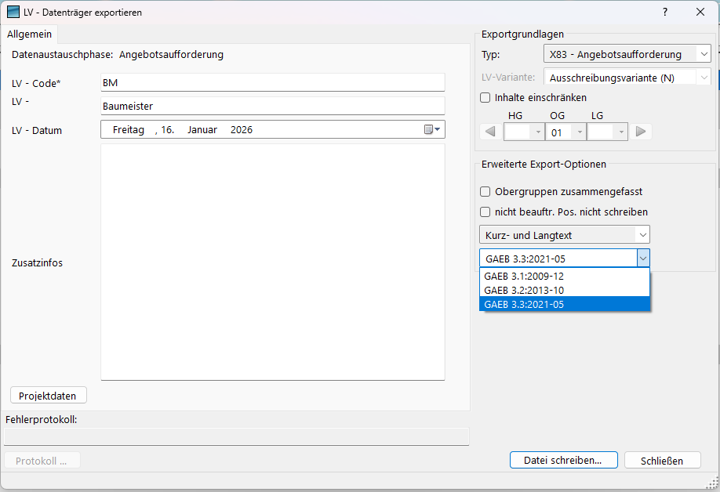
Task: Open the calendar picker for LV-Datum
Action: [x=432, y=130]
